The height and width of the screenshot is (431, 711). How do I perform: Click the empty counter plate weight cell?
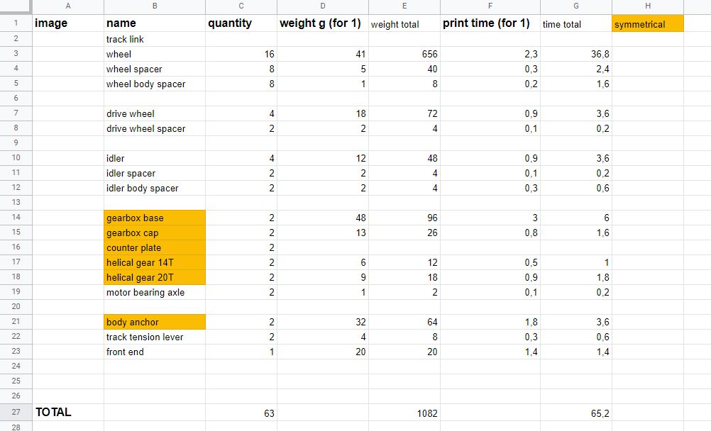[323, 247]
